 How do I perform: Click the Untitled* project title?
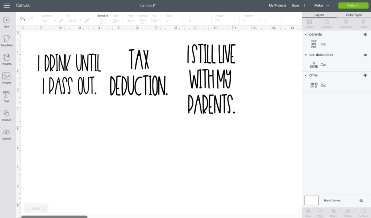click(x=148, y=5)
